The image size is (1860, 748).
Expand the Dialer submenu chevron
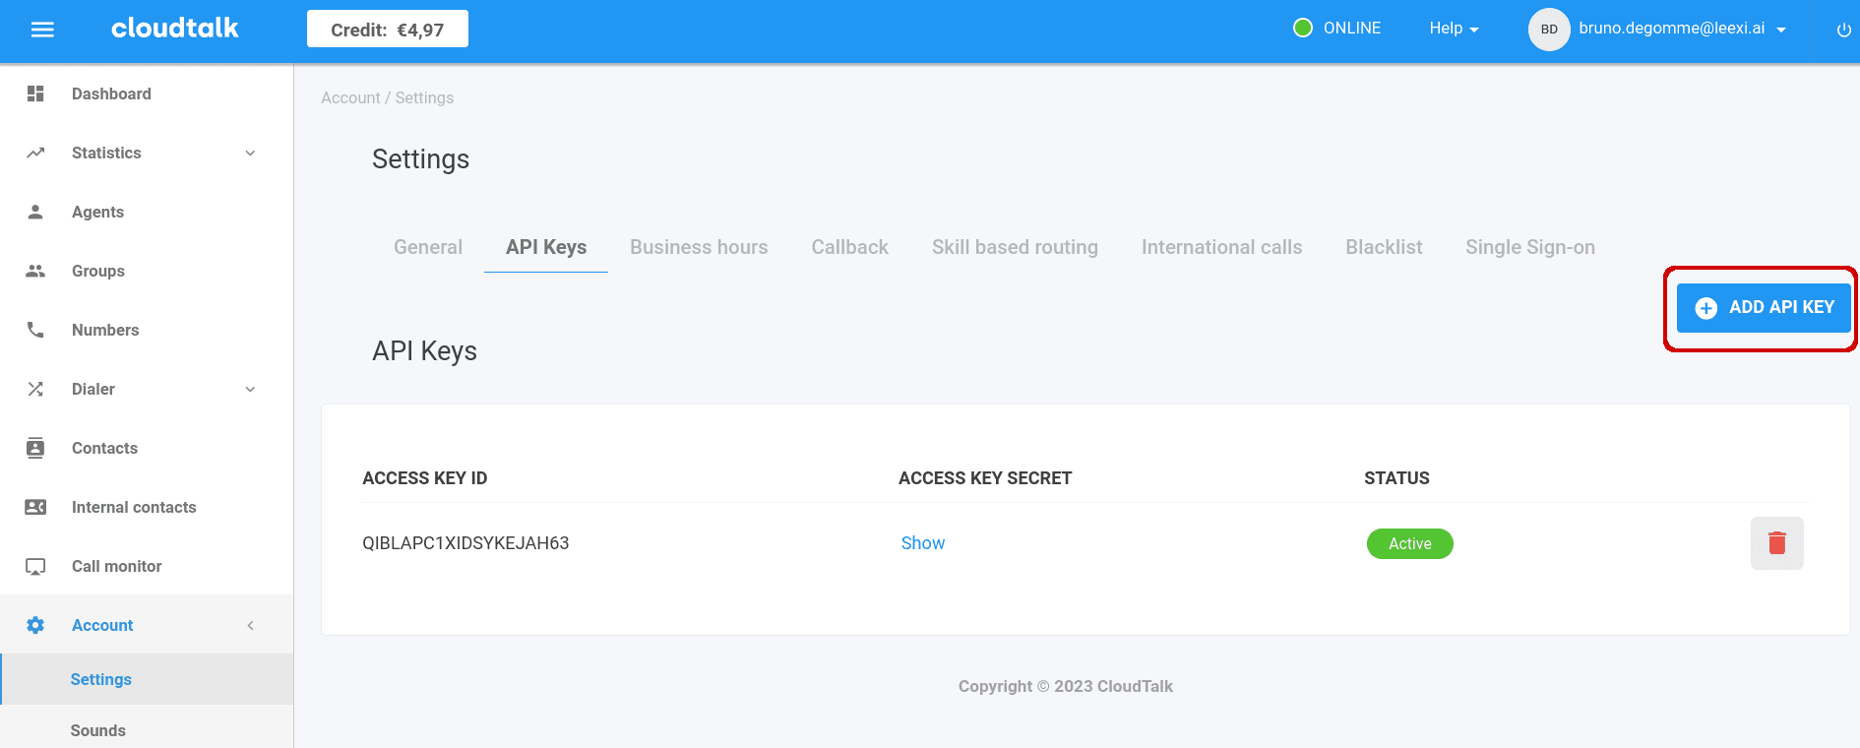click(x=250, y=389)
